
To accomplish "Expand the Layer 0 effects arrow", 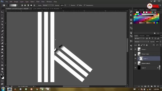I will pos(160,68).
